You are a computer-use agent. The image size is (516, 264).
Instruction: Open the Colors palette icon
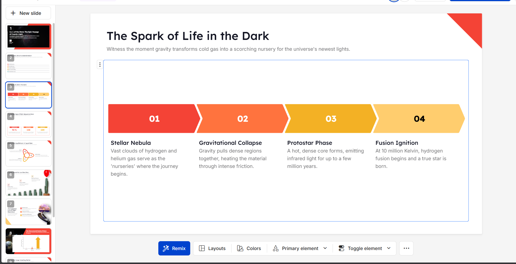[x=240, y=248]
